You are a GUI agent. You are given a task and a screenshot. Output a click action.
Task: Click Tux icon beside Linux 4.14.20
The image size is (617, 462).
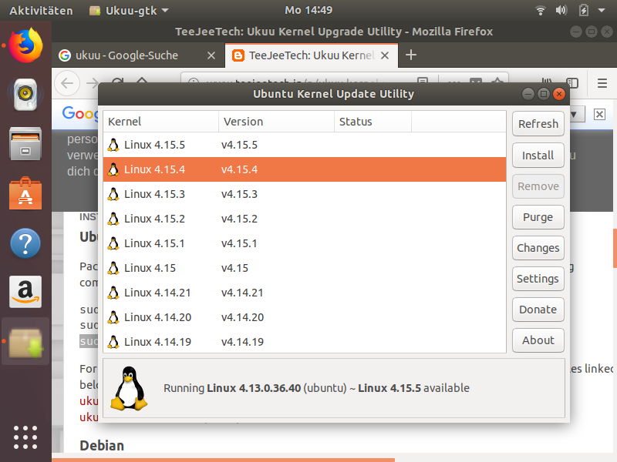click(113, 317)
